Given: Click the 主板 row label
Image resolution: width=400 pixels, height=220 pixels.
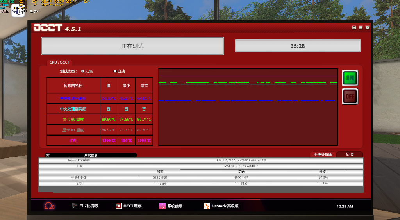Looking at the screenshot, I should point(79,166).
